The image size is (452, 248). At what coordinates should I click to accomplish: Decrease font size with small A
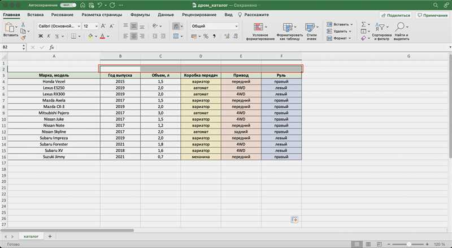point(111,26)
